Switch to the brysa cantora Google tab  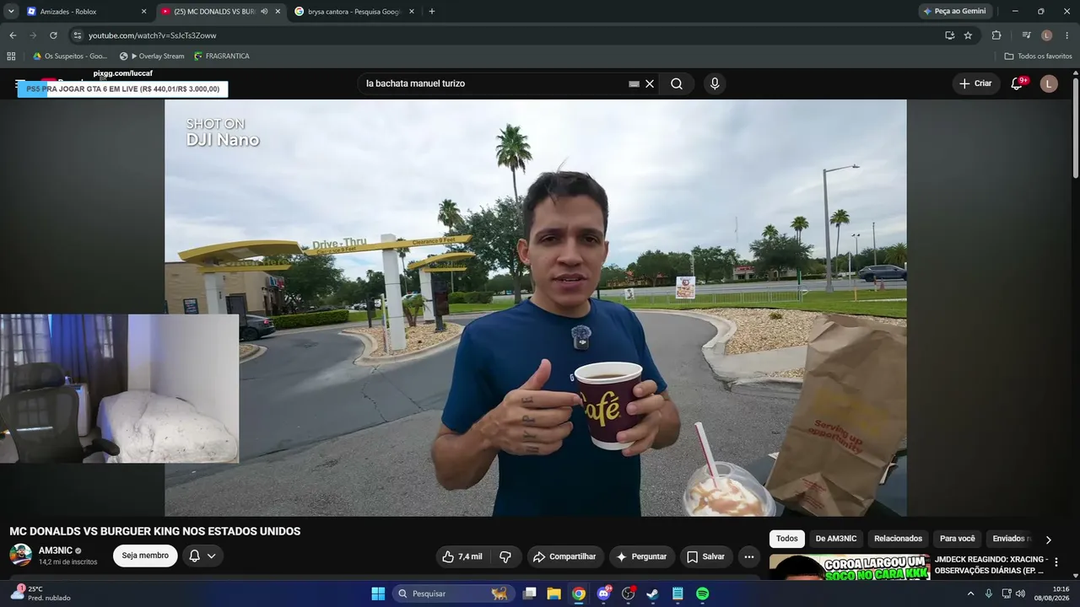[354, 12]
